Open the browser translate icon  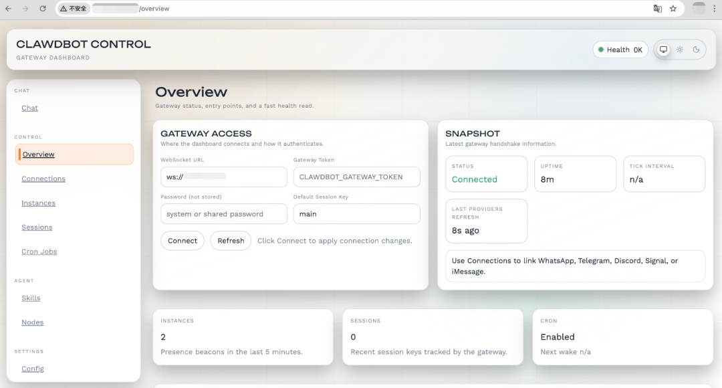pyautogui.click(x=657, y=9)
